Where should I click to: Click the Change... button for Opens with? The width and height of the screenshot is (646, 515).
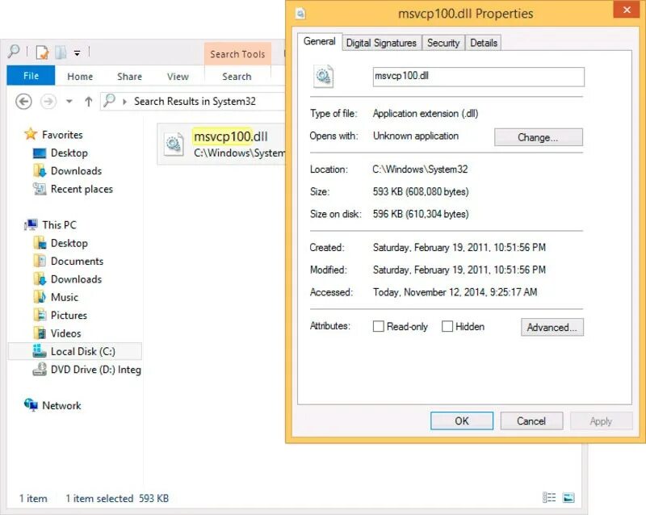coord(538,137)
